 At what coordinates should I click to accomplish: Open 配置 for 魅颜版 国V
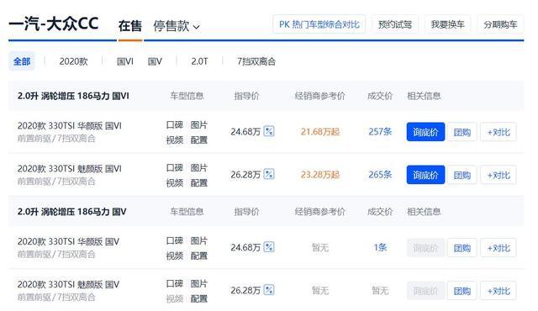199,298
